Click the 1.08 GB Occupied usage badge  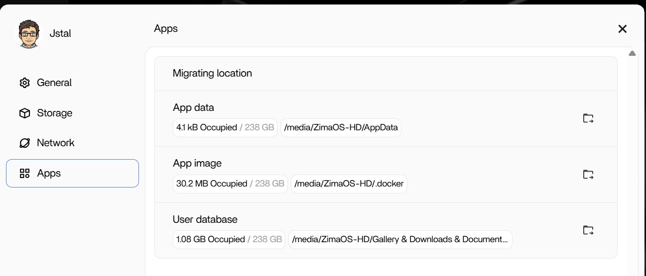(x=229, y=239)
